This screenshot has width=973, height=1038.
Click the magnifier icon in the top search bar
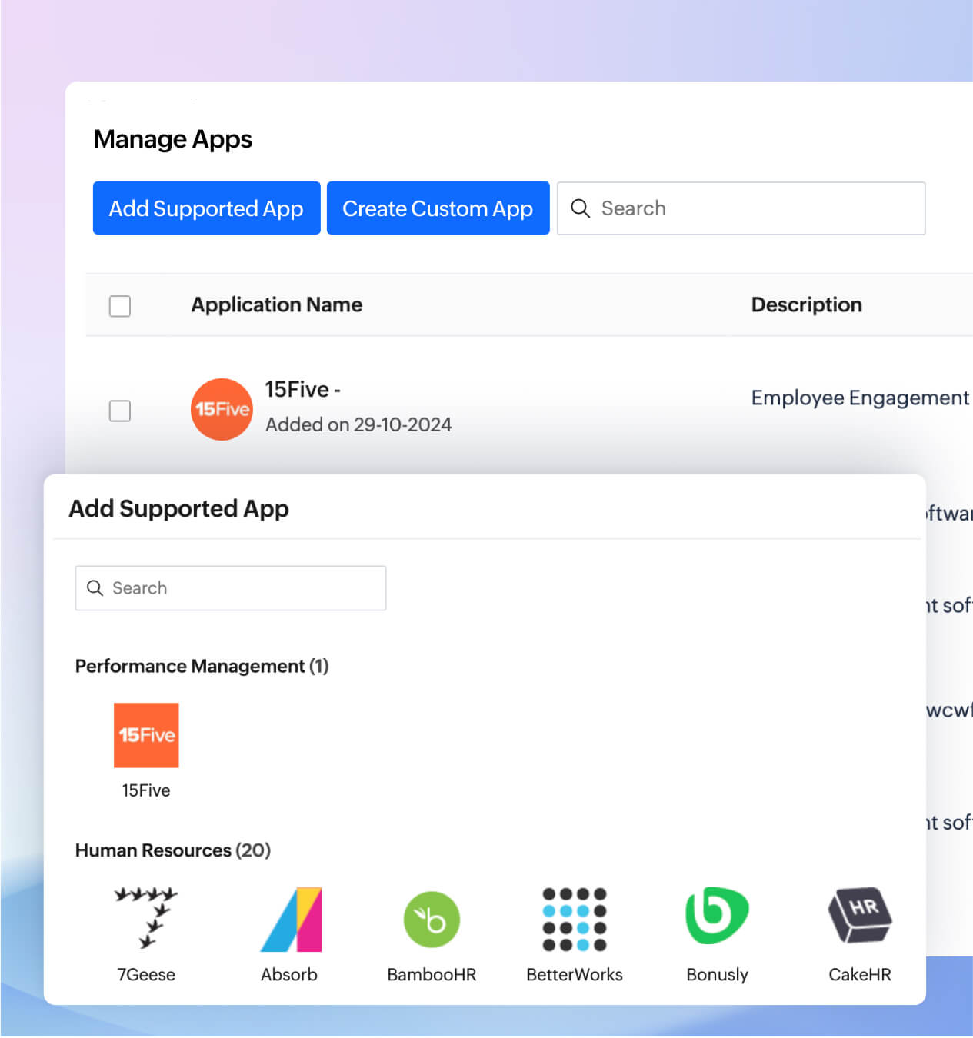[580, 208]
